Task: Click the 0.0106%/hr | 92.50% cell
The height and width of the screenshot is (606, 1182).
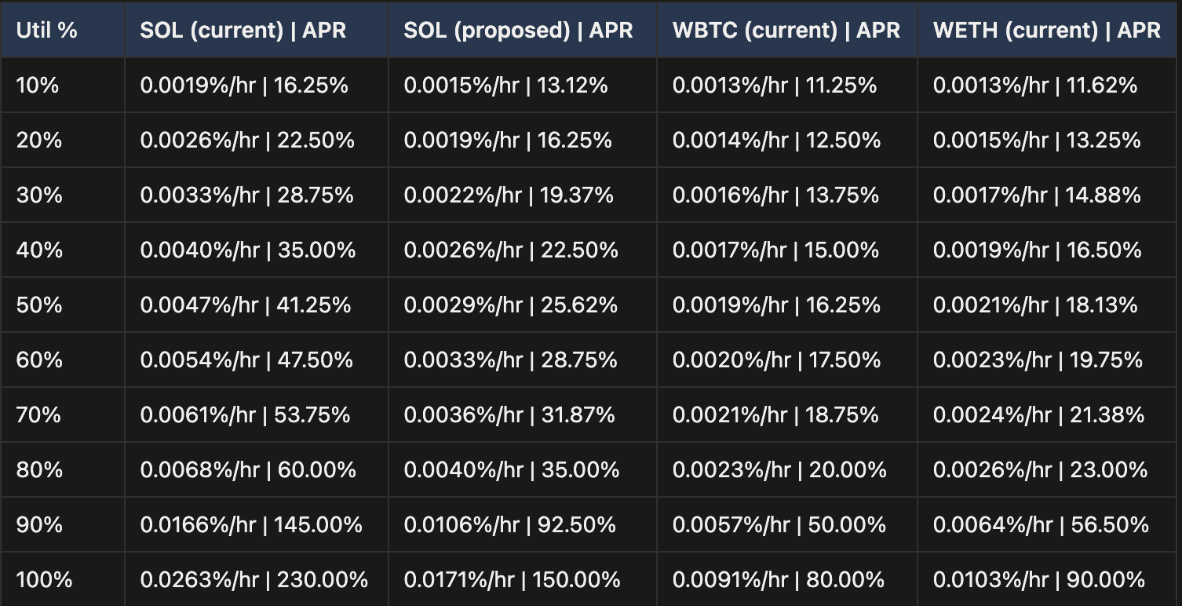Action: tap(509, 524)
